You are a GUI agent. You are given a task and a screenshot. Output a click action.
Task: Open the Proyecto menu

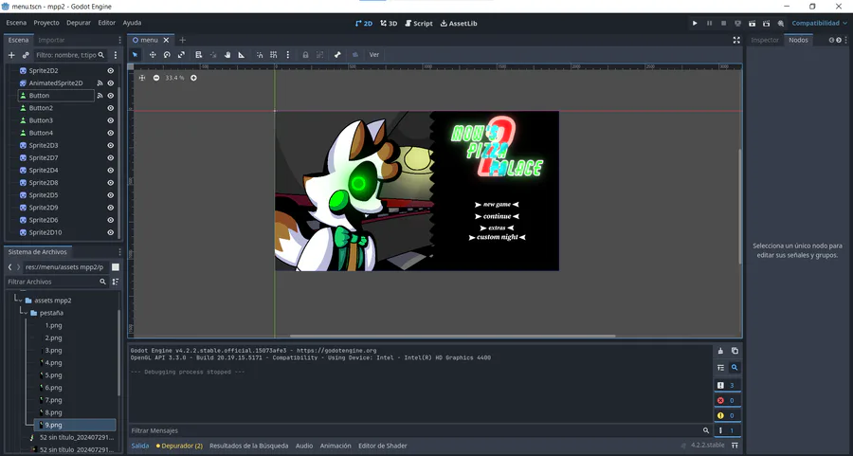(46, 23)
